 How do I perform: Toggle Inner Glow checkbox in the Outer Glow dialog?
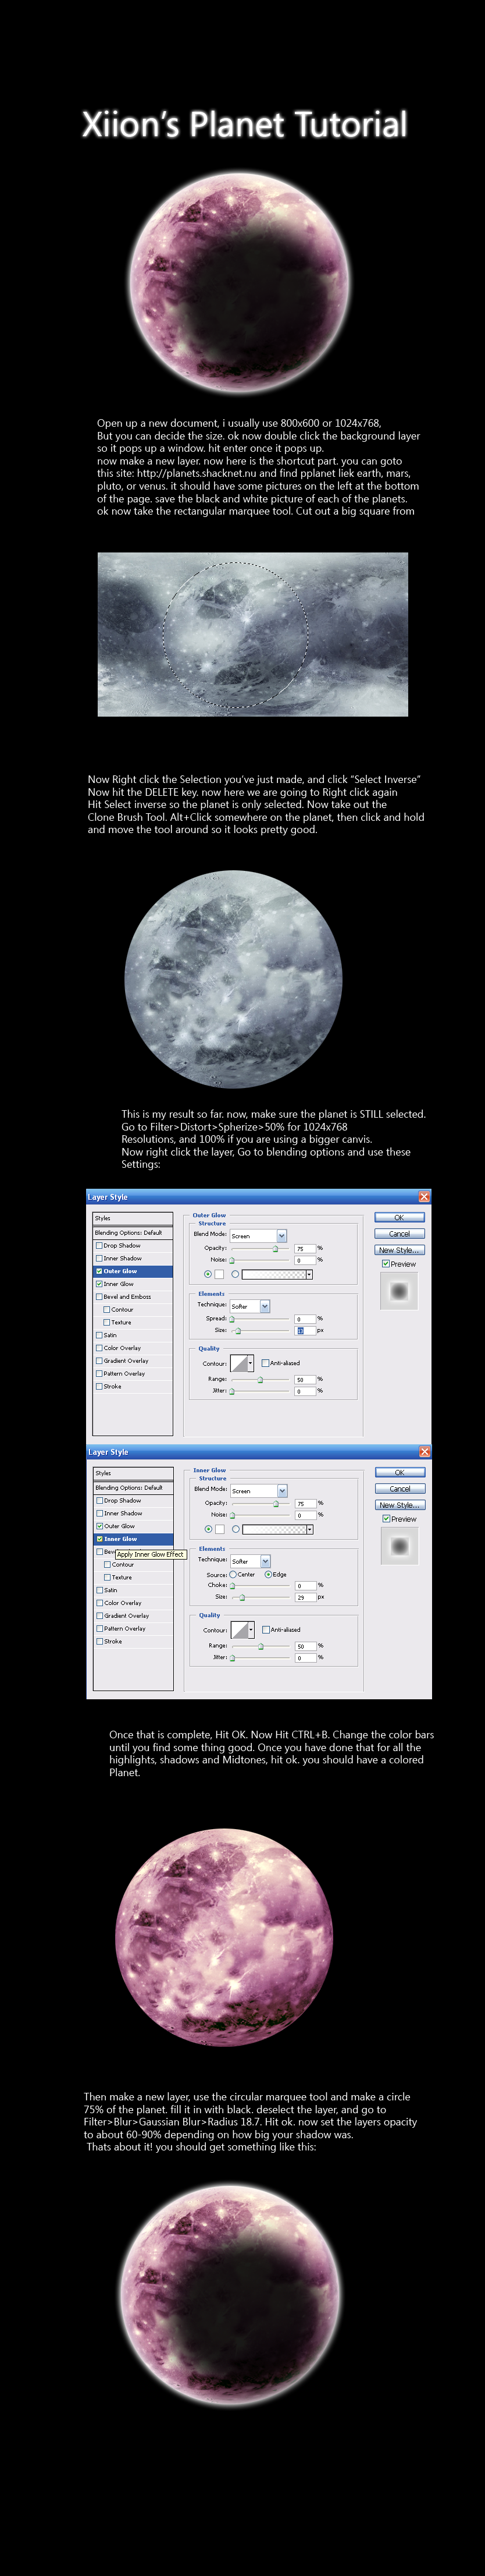(99, 1284)
